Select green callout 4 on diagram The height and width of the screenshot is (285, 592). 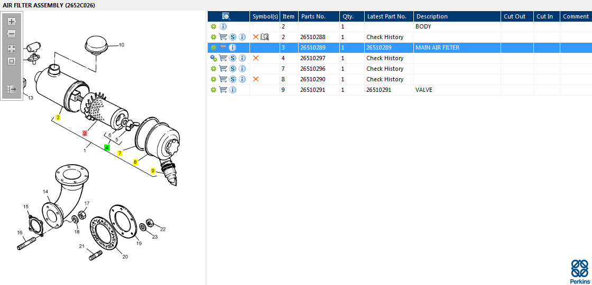[107, 148]
